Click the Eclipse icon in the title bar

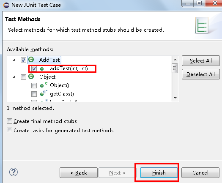click(x=6, y=5)
